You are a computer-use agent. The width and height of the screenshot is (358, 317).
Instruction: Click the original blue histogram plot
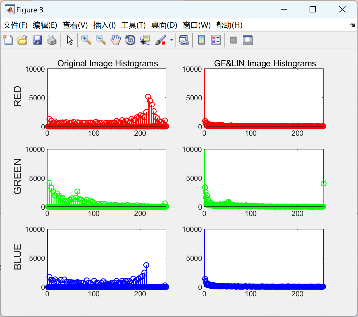107,258
